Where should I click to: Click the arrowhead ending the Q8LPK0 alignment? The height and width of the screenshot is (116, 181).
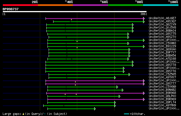click(x=120, y=96)
